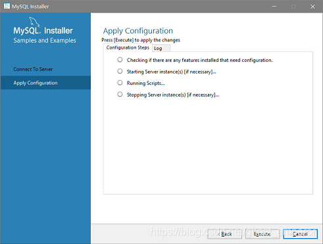Click the MySQL dolphin logo
The image size is (323, 244).
click(34, 22)
